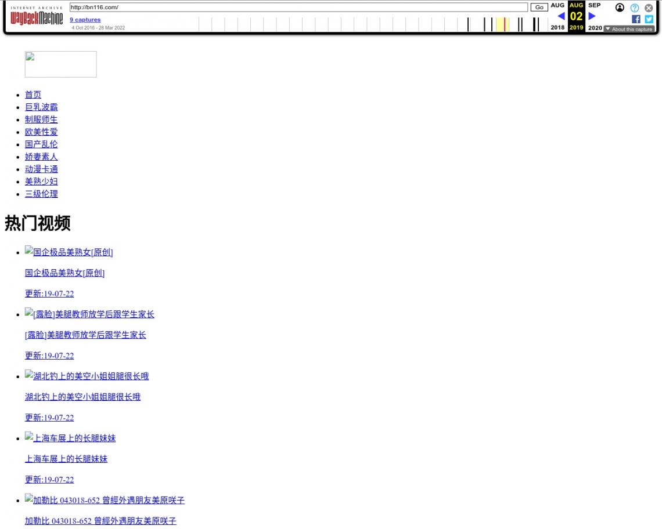Click the broken thumbnail beside 上海车展上的长腿妹妹

pyautogui.click(x=28, y=436)
